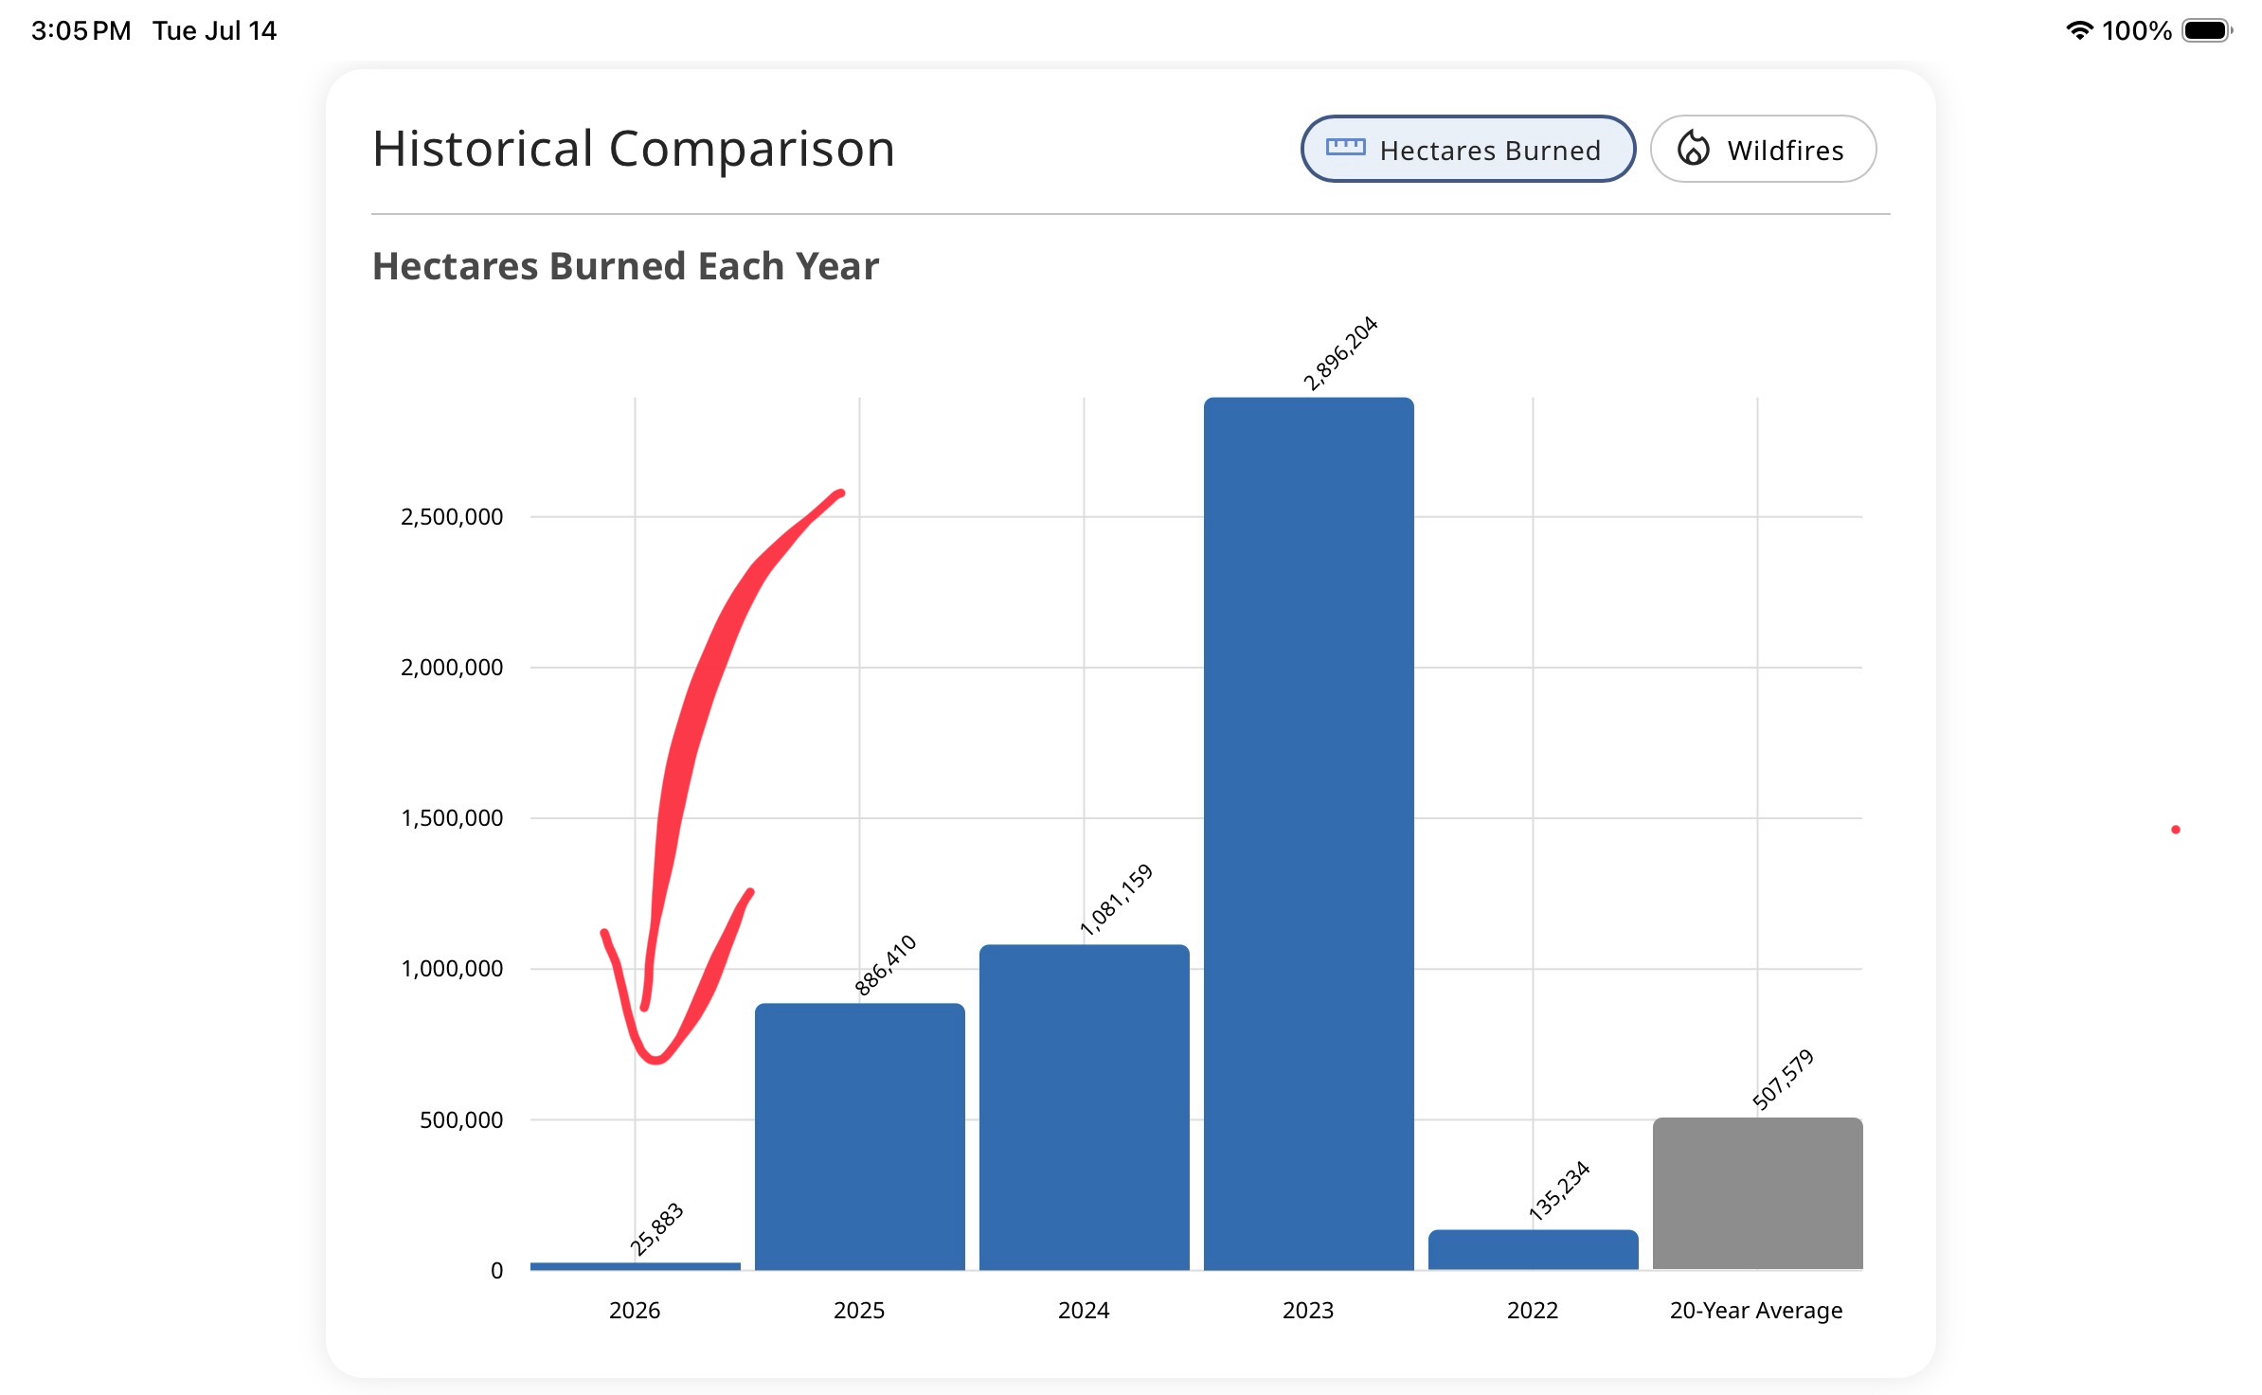Select the 2022 bar showing 135,234
Screen dimensions: 2262x1395
click(1534, 1250)
